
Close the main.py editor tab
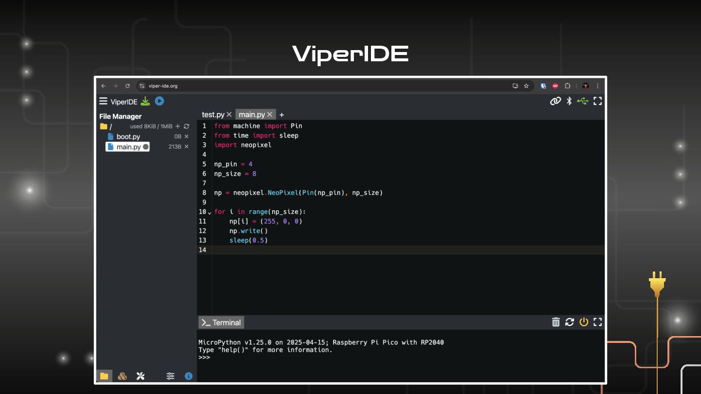coord(270,115)
